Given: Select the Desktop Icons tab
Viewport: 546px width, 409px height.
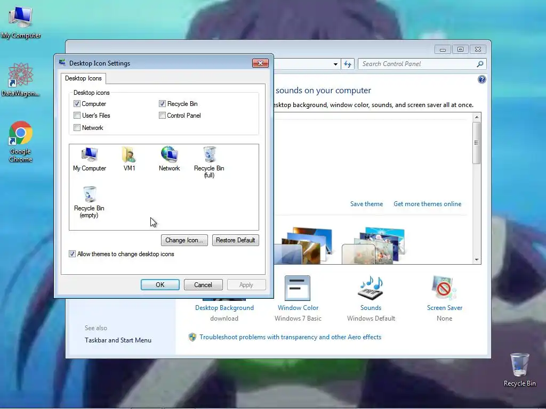Looking at the screenshot, I should 83,78.
